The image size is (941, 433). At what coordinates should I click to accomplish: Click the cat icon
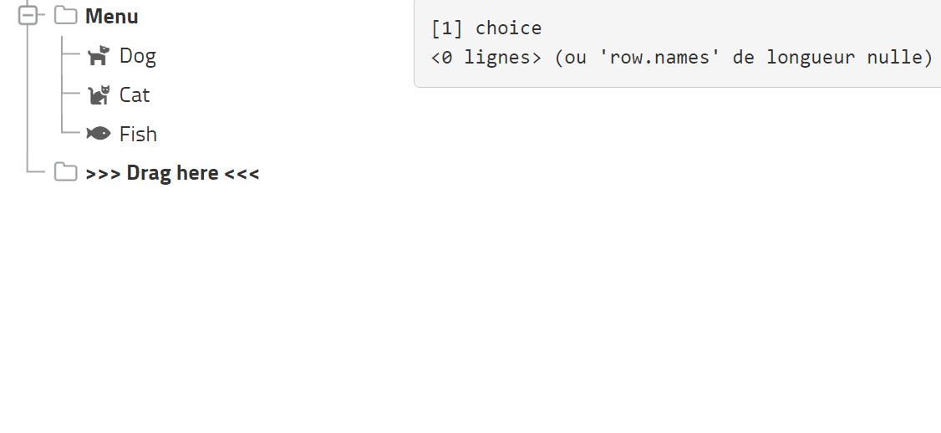coord(99,95)
